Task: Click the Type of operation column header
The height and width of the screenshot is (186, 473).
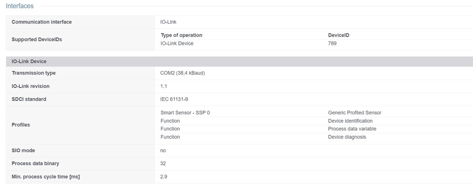Action: [181, 36]
